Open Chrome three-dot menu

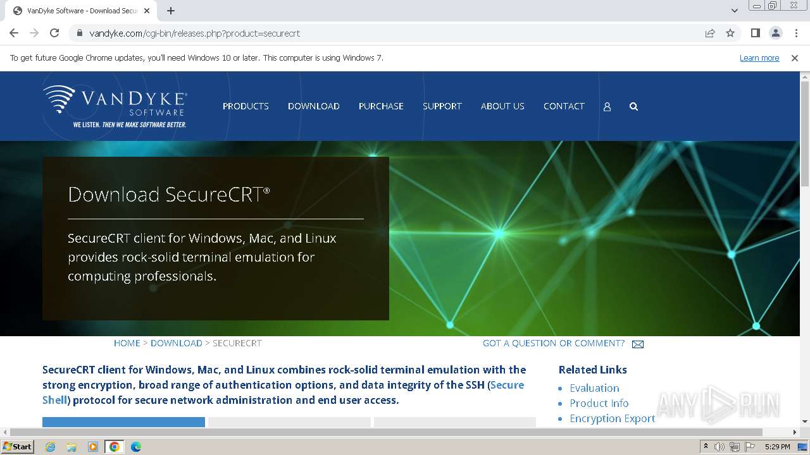(795, 33)
